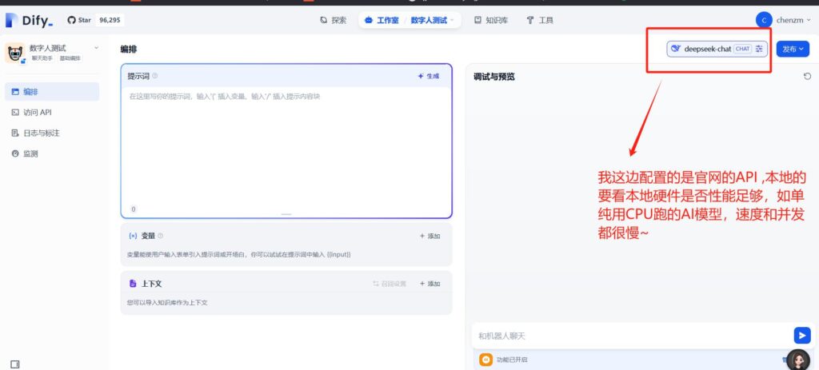819x370 pixels.
Task: Click the robot app avatar icon
Action: pyautogui.click(x=14, y=53)
